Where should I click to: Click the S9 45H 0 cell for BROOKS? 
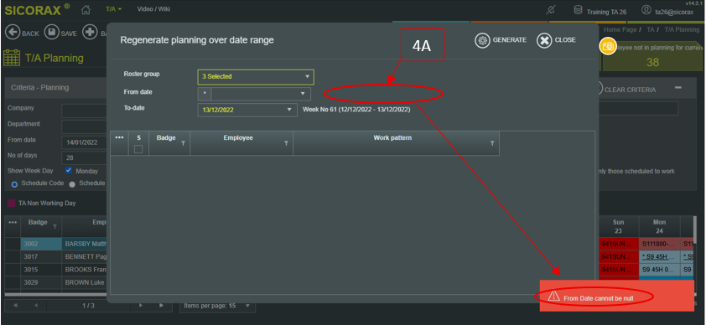tap(659, 270)
